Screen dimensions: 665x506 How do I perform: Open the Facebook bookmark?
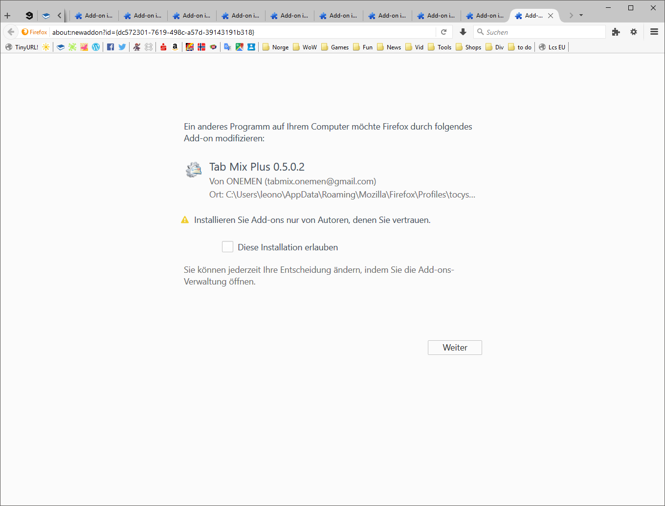111,47
